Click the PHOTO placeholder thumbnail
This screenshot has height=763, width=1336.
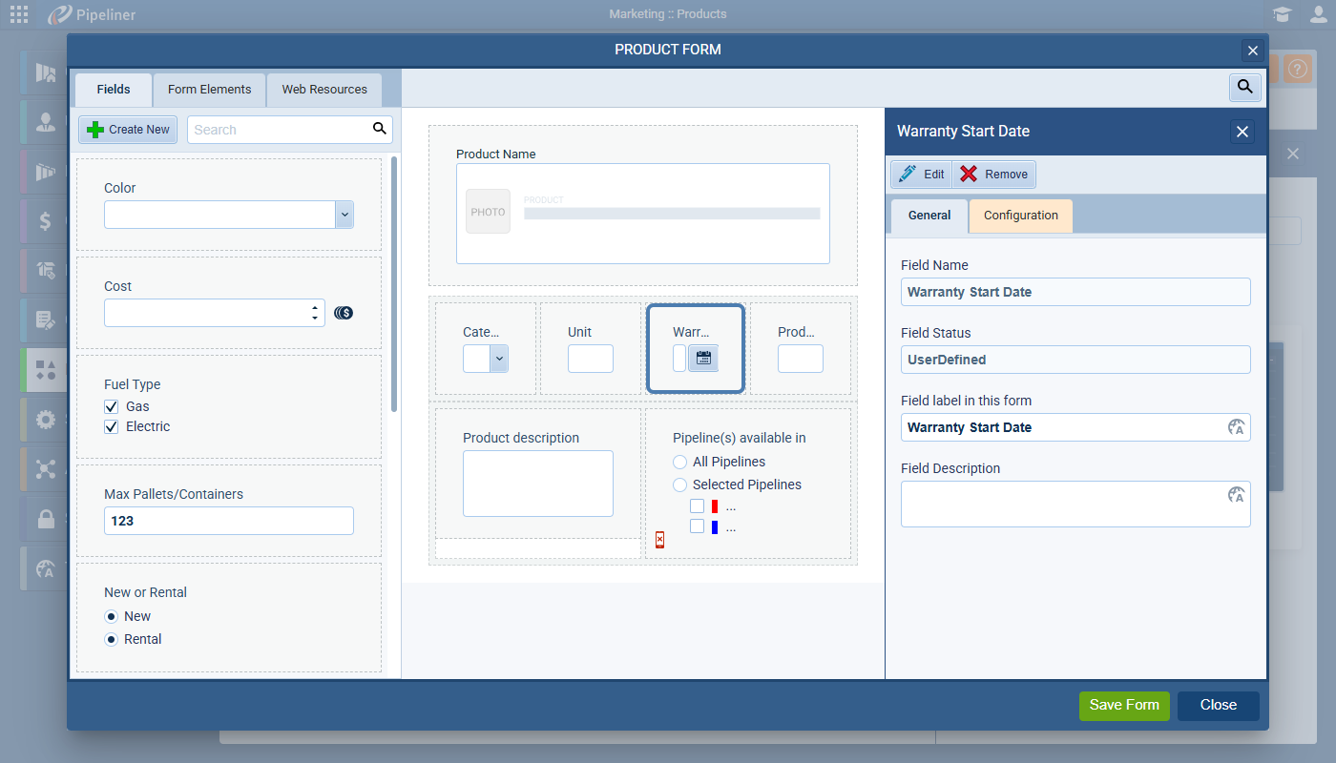[x=488, y=212]
